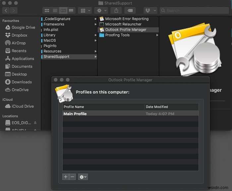Click the Edit Tags icon in toolbar
Screen dimensions: 232x191
point(131,11)
